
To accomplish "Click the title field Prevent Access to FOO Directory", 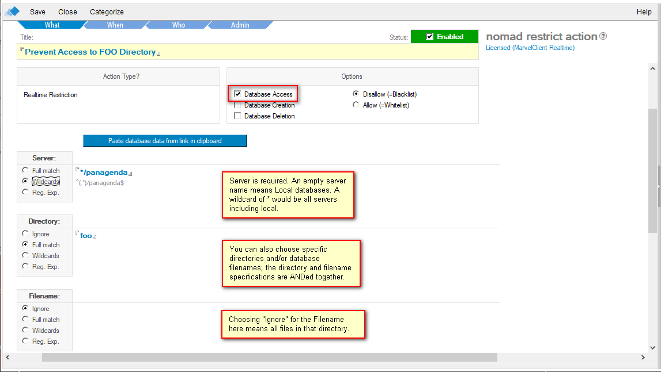I will 90,52.
